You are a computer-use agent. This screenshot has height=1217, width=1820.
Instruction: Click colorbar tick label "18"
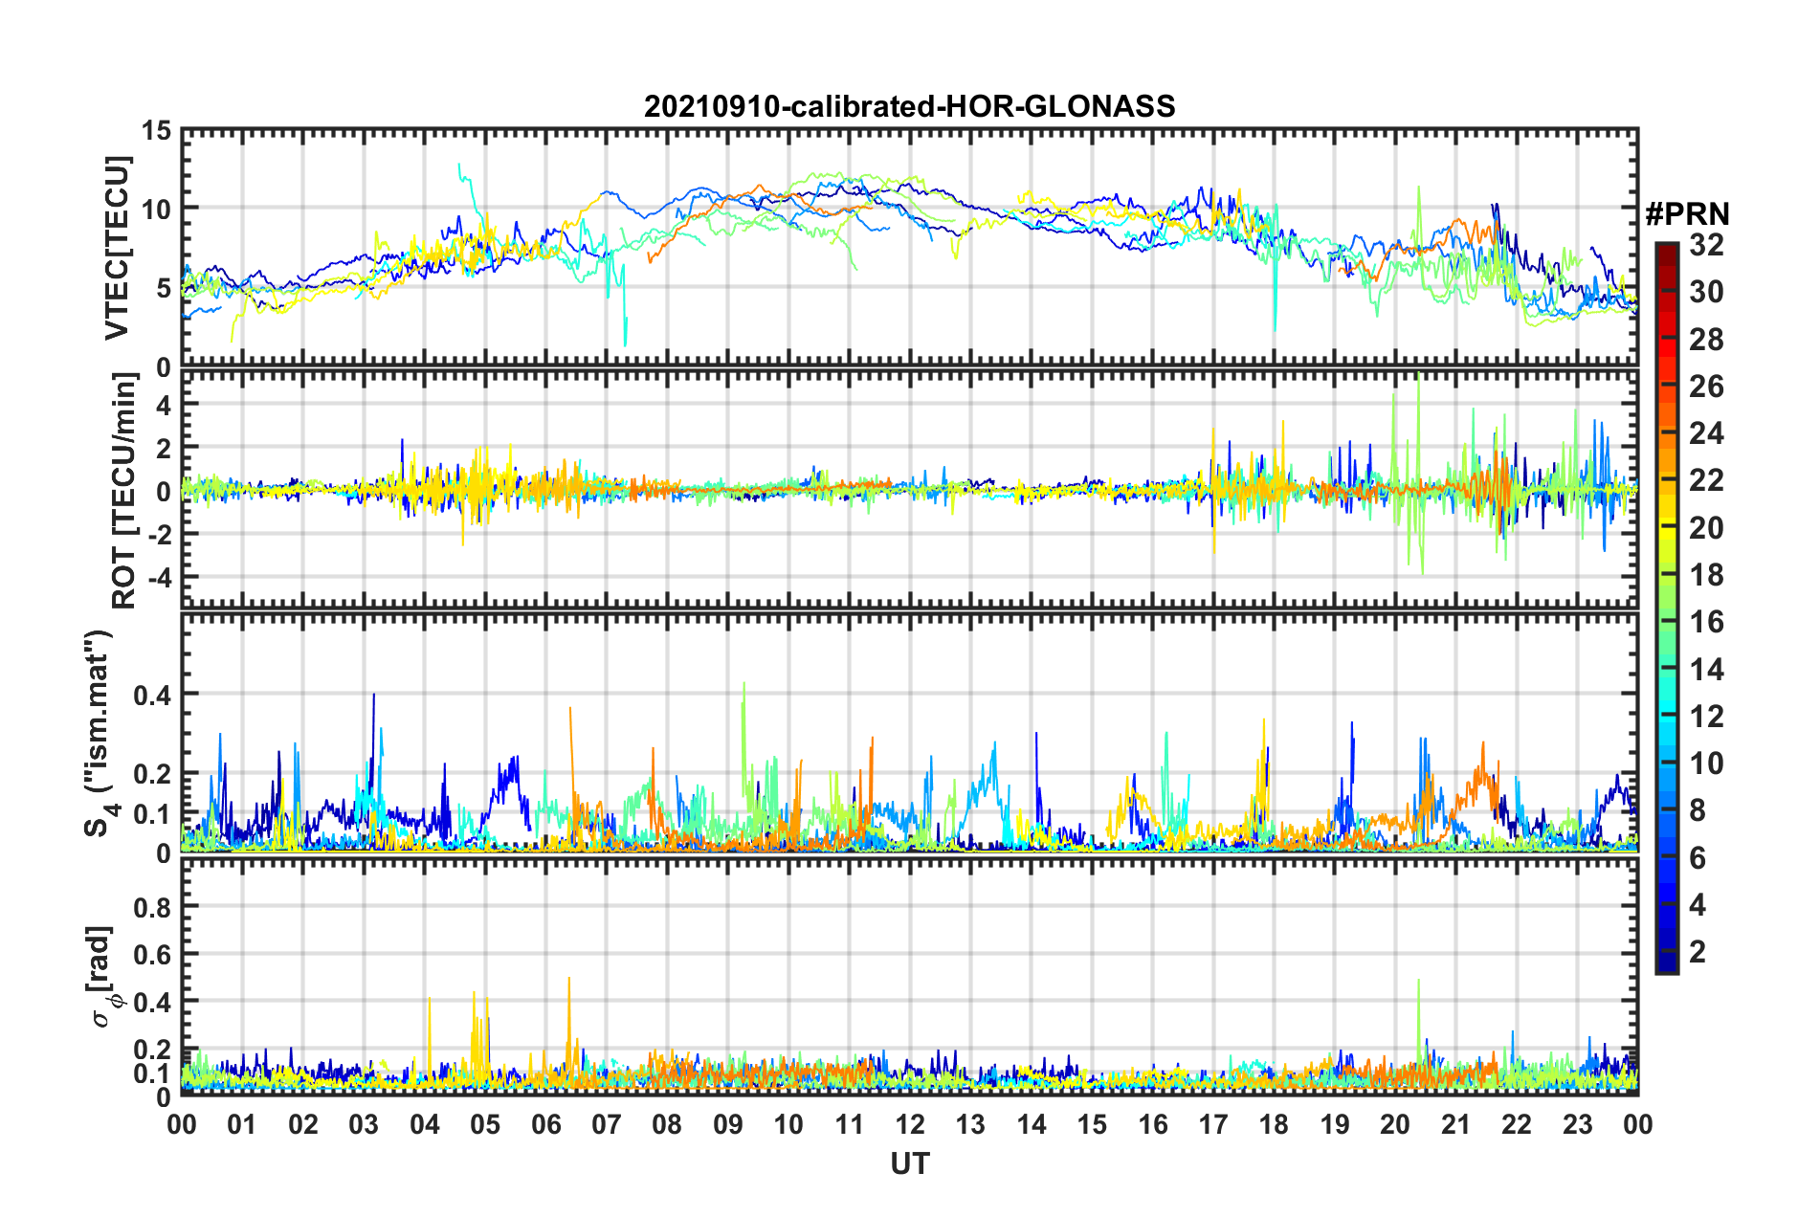(1706, 575)
